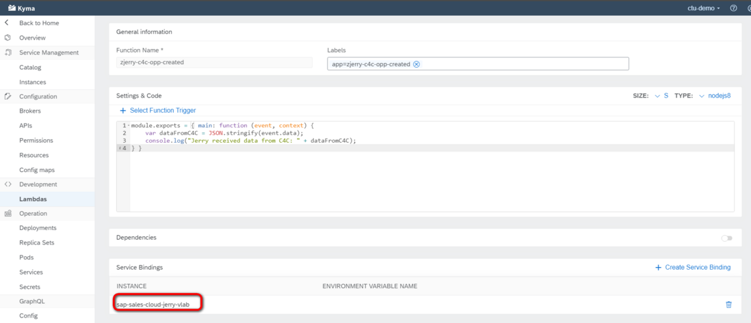This screenshot has height=323, width=751.
Task: Click the Create Service Binding link
Action: pos(698,267)
